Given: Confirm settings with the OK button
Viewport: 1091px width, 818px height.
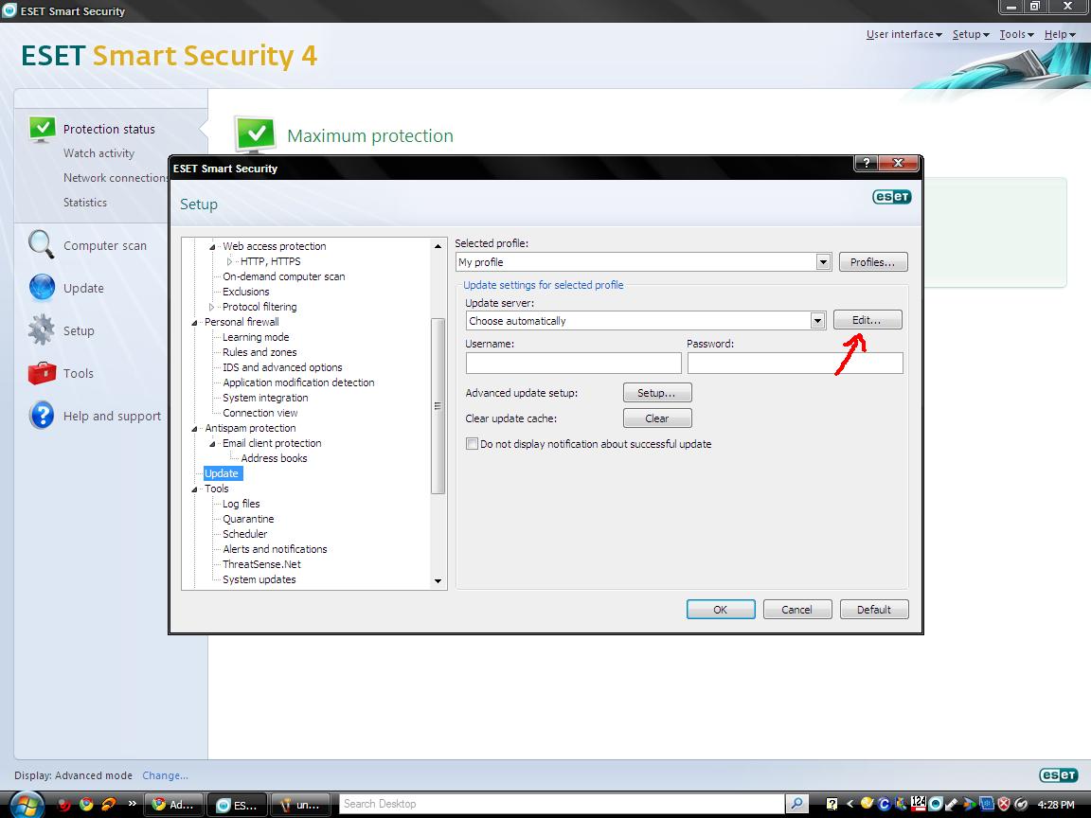Looking at the screenshot, I should point(720,610).
